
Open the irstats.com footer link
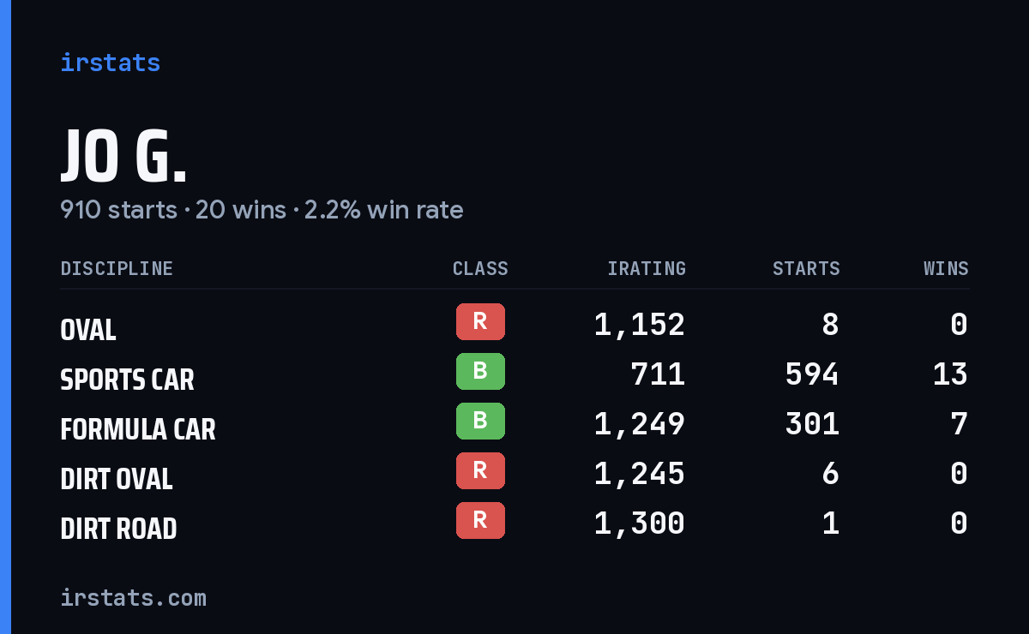[x=133, y=597]
